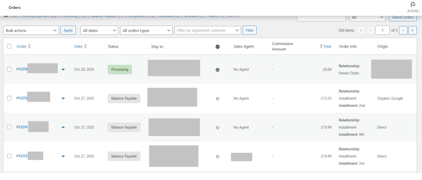422x180 pixels.
Task: Click the installment clock icon for order #13315
Action: click(218, 99)
